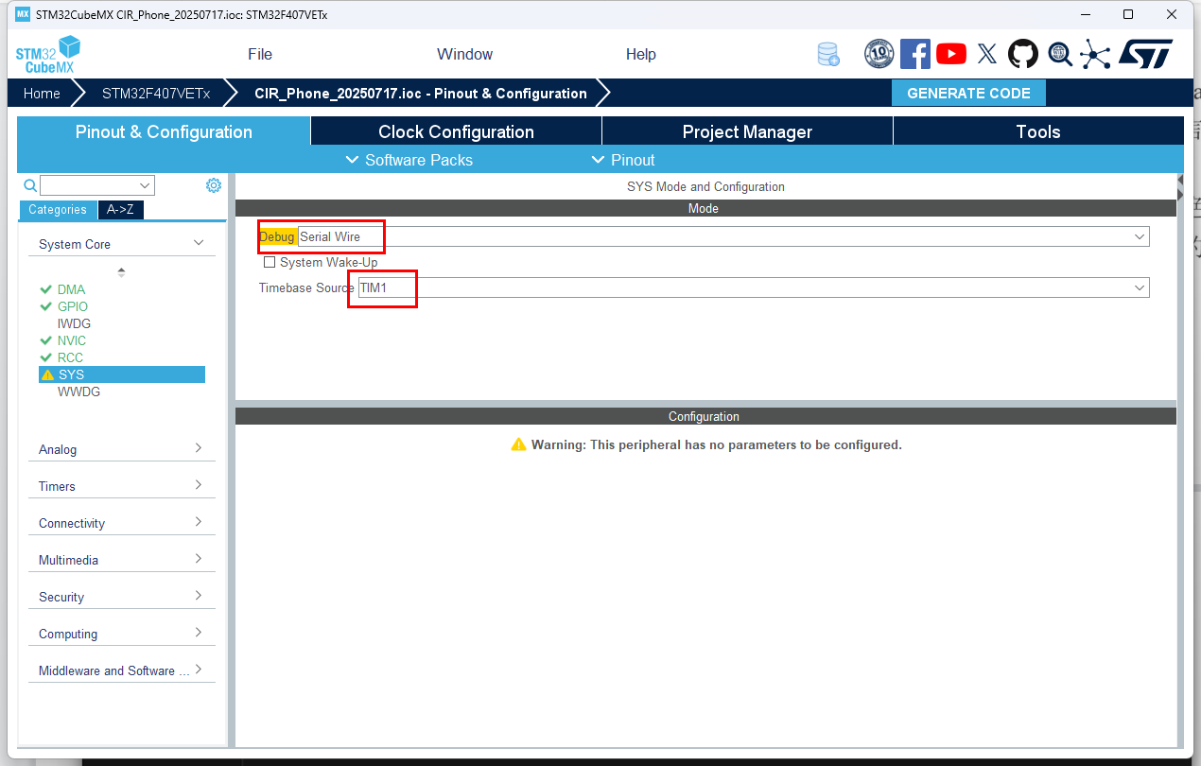Click the yellow warning icon next to SYS
Image resolution: width=1201 pixels, height=766 pixels.
pos(47,374)
